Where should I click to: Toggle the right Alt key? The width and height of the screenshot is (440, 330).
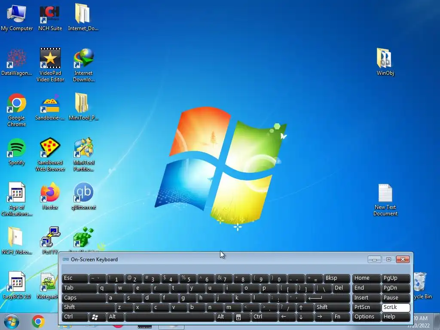click(x=224, y=317)
